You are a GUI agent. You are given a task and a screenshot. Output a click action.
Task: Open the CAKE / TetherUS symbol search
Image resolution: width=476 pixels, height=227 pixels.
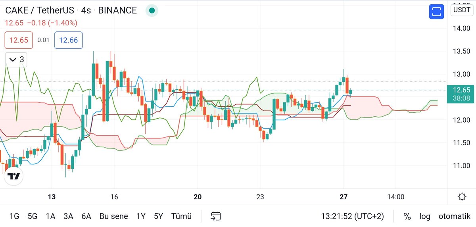(40, 10)
